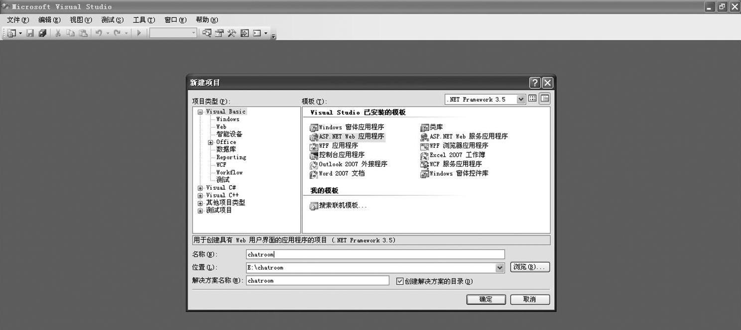The image size is (741, 330).
Task: Click the 确定 button
Action: click(x=486, y=299)
